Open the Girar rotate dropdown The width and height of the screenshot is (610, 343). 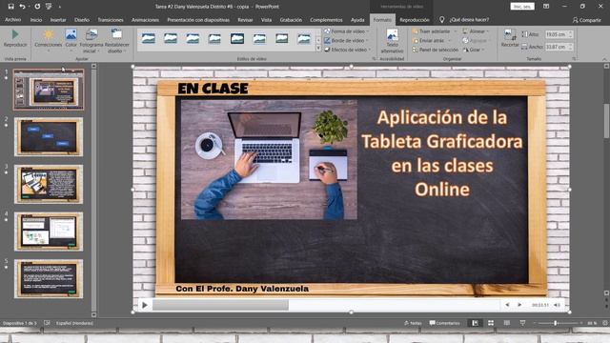(474, 50)
